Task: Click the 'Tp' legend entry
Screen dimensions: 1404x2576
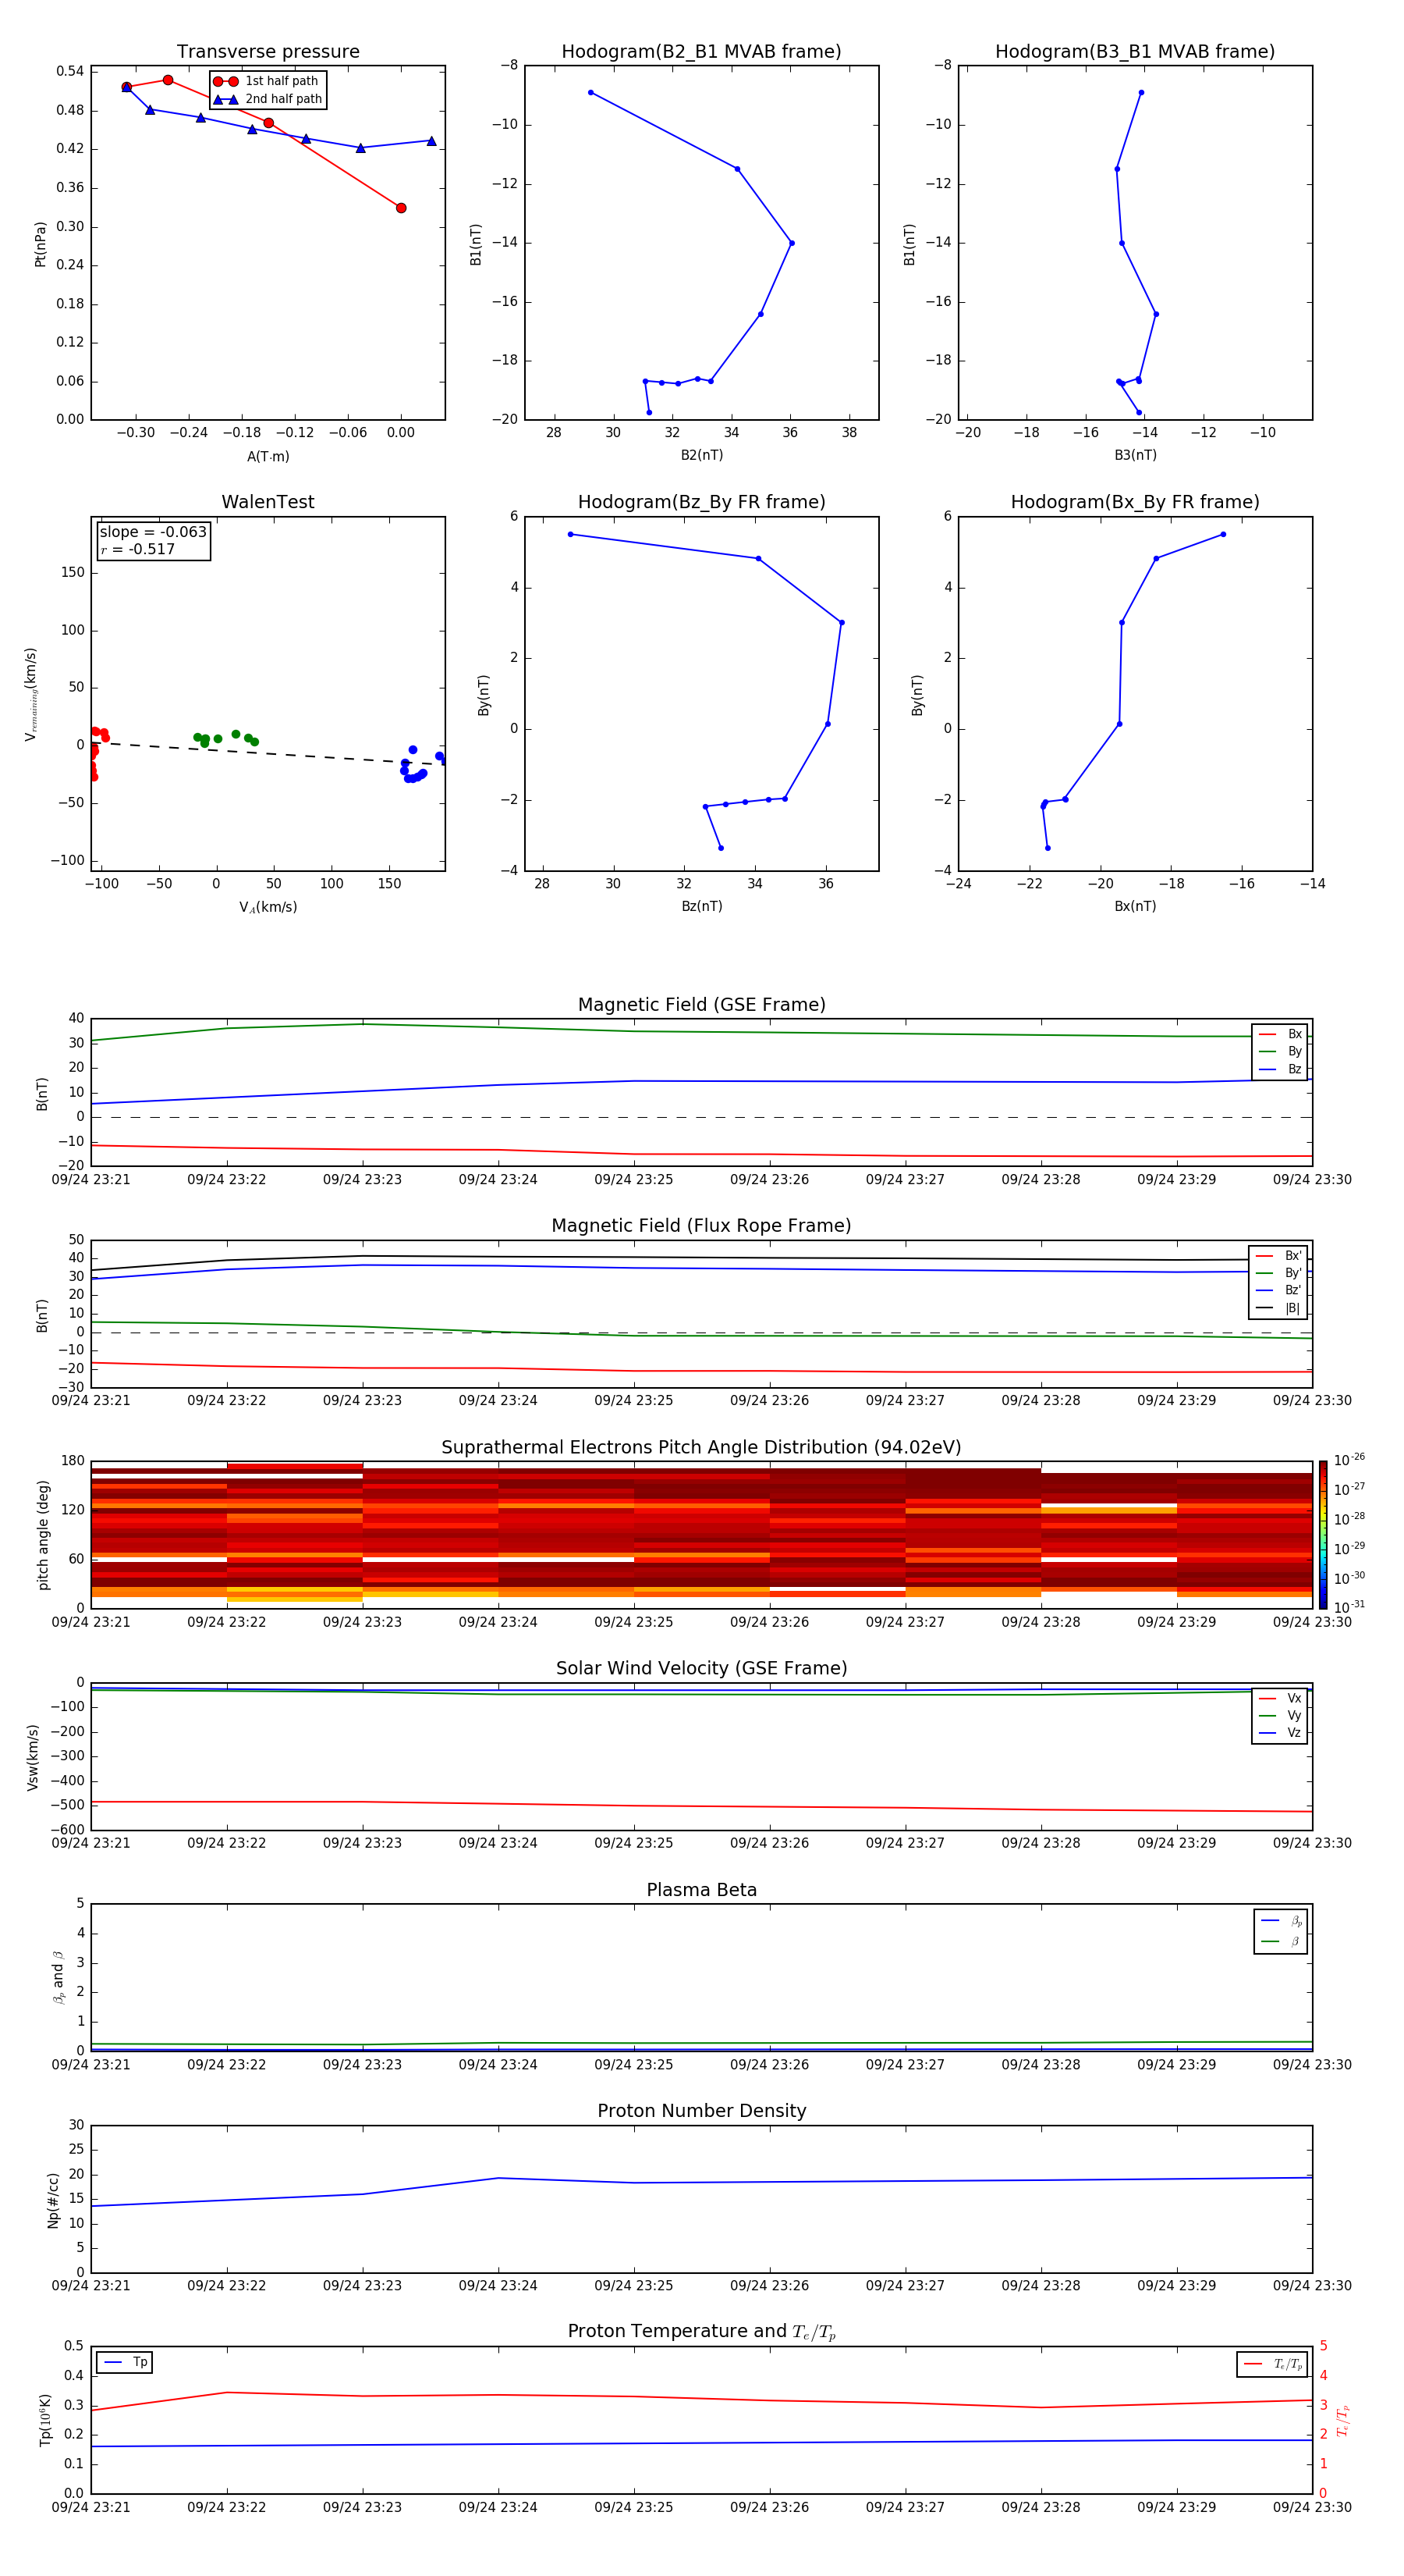Action: click(x=125, y=2362)
